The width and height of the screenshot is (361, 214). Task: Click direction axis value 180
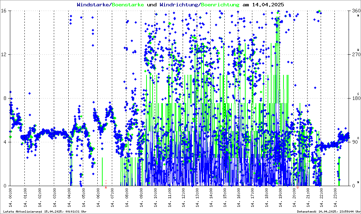[x=356, y=98]
